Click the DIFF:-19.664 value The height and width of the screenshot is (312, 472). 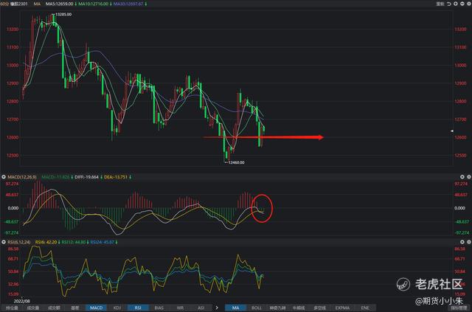coord(87,177)
